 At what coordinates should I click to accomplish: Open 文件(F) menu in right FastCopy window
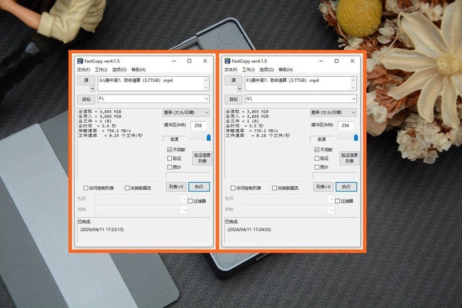coord(230,70)
